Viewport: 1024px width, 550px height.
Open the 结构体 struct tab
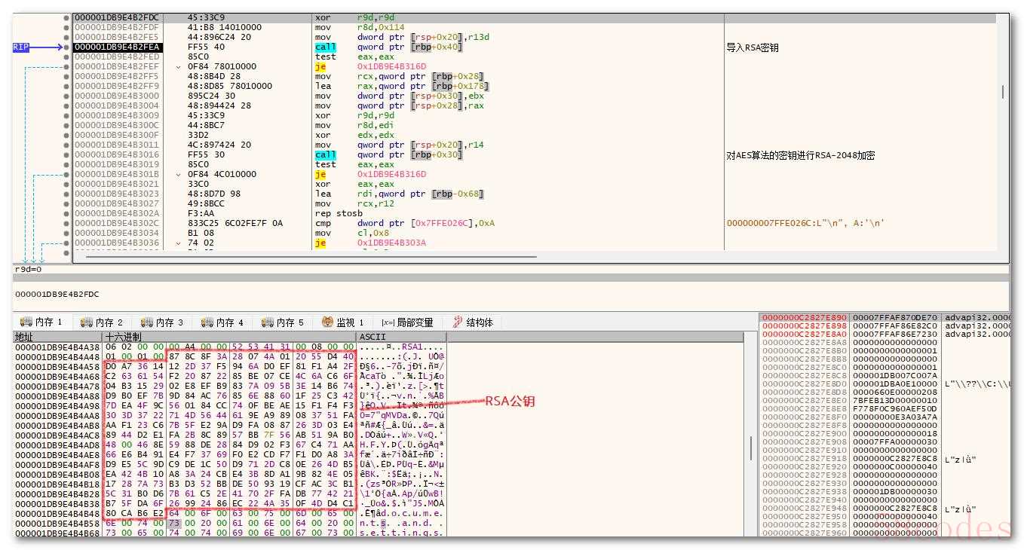coord(472,322)
